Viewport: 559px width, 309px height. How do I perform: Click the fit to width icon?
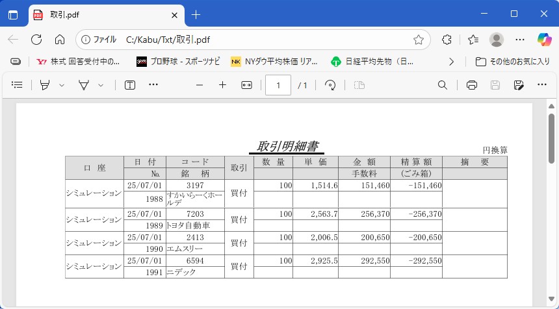click(x=247, y=85)
